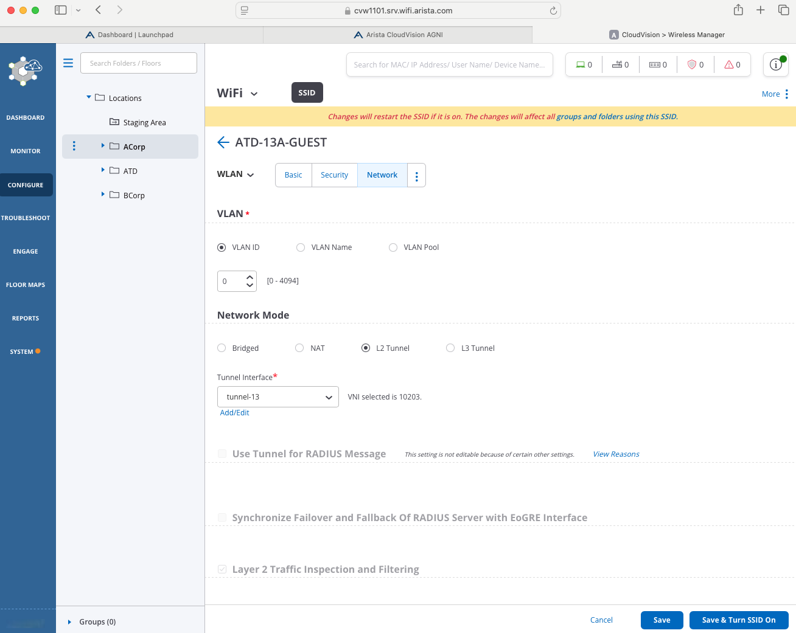Expand the ATD folder in the tree

tap(103, 170)
